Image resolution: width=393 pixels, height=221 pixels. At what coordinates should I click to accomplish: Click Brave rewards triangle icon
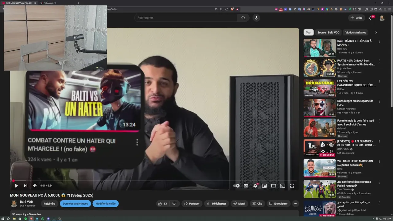[237, 9]
